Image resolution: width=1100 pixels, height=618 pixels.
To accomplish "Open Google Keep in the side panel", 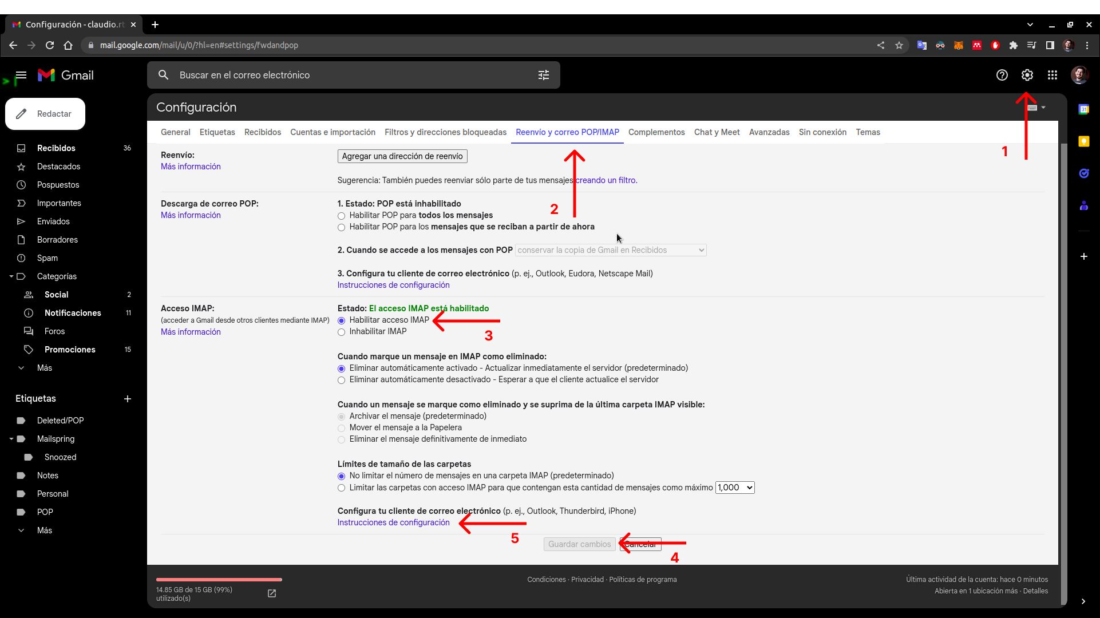I will pyautogui.click(x=1085, y=141).
